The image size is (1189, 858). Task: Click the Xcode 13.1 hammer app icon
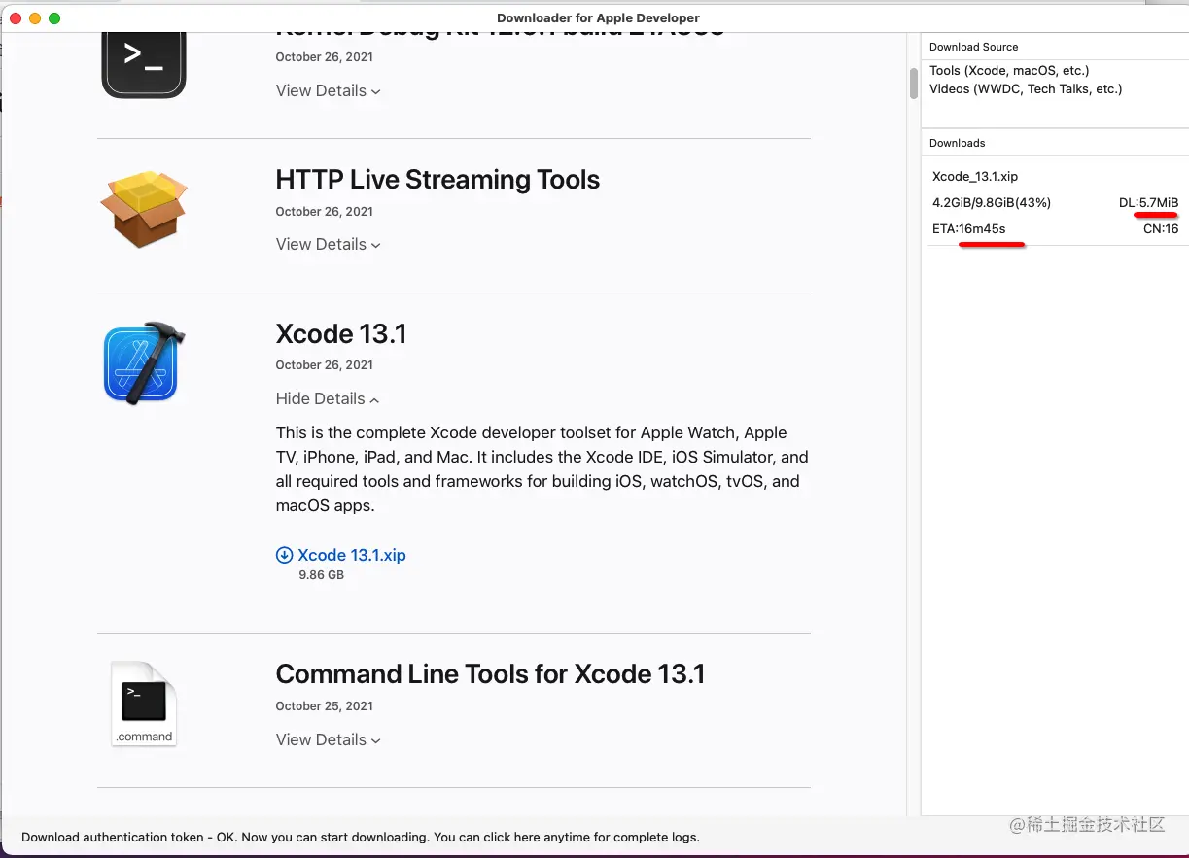point(143,363)
